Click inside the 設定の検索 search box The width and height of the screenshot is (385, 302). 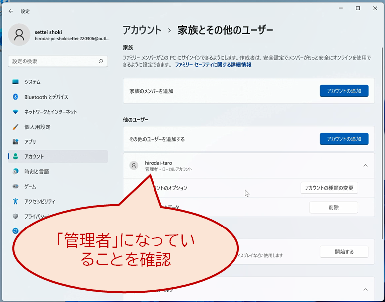click(58, 61)
